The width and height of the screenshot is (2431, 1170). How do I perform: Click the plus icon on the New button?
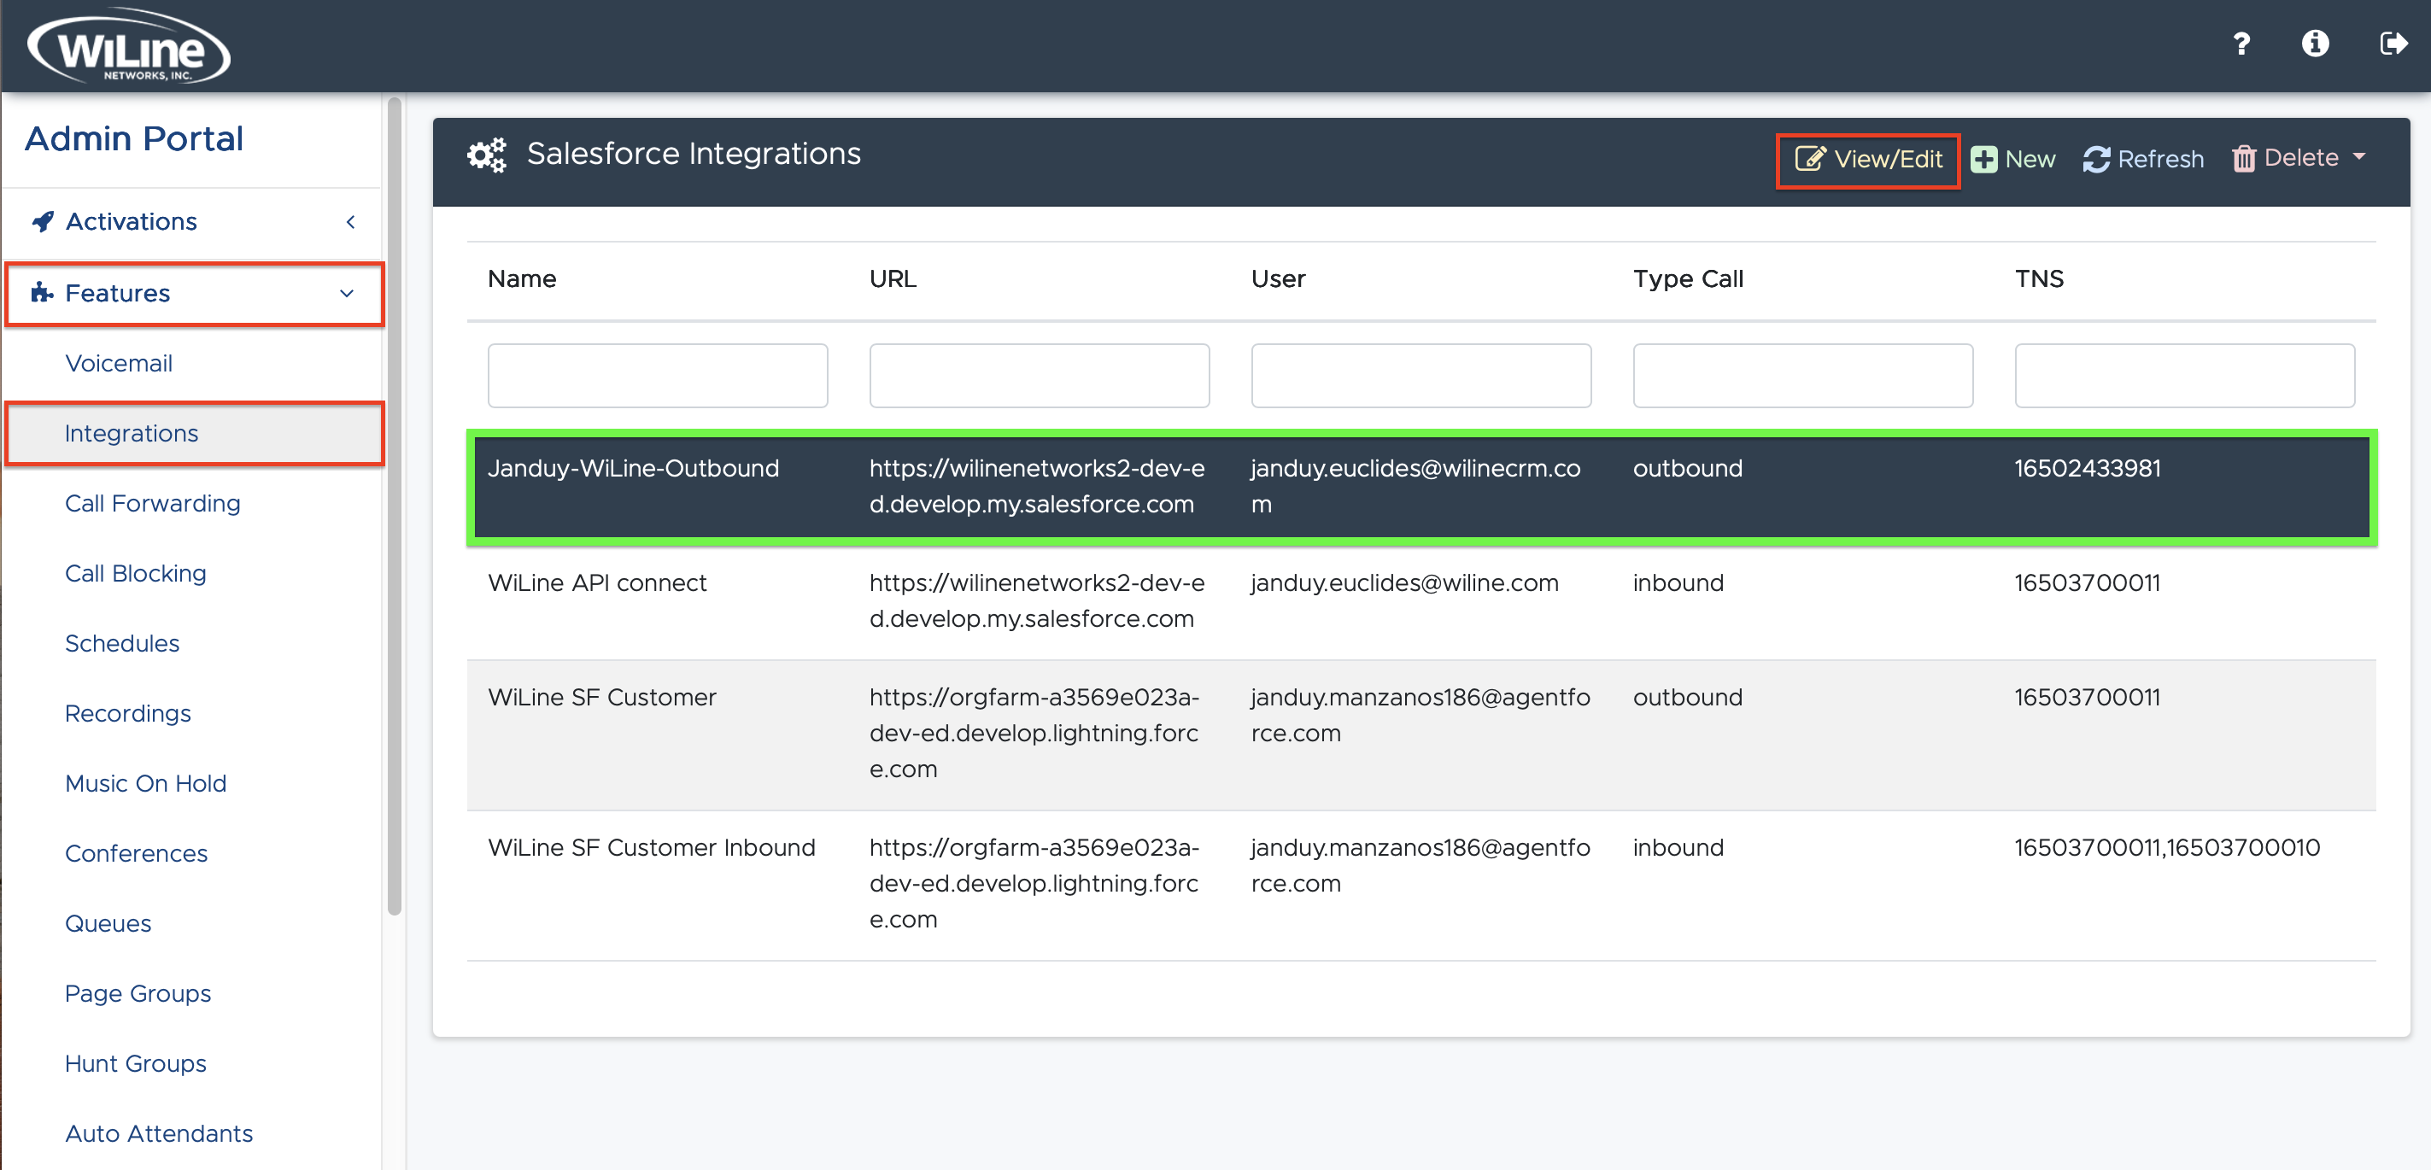click(x=1984, y=158)
